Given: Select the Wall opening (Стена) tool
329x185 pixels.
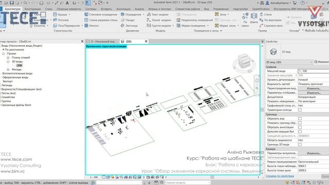Looking at the screenshot, I should point(266,14).
